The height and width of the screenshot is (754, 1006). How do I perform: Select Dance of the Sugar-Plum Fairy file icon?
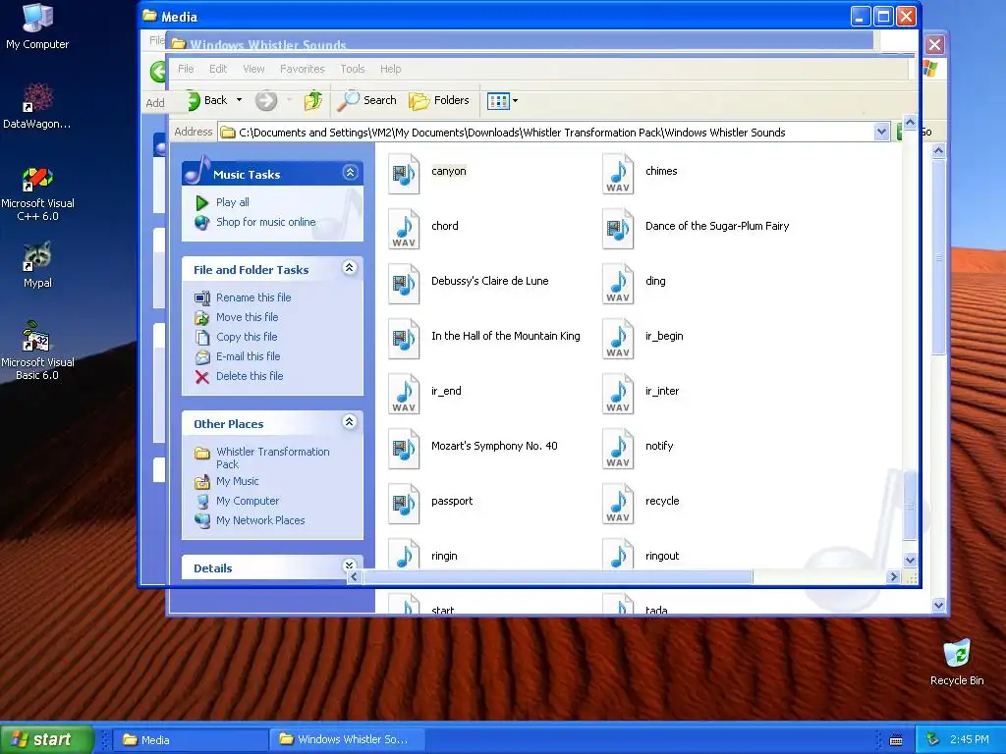[618, 228]
